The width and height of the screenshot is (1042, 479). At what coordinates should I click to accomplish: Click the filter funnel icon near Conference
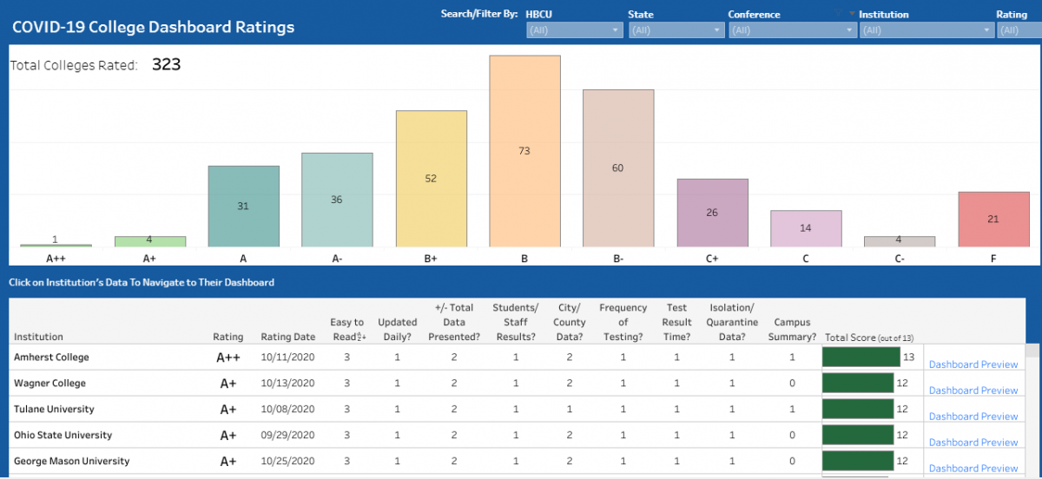point(839,14)
